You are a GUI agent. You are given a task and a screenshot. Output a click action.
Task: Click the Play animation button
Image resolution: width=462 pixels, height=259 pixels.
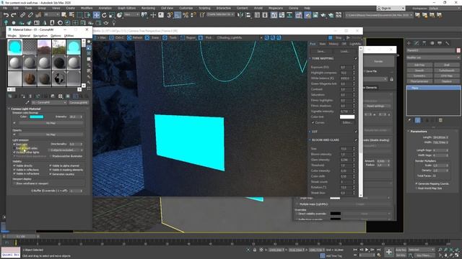click(x=367, y=250)
